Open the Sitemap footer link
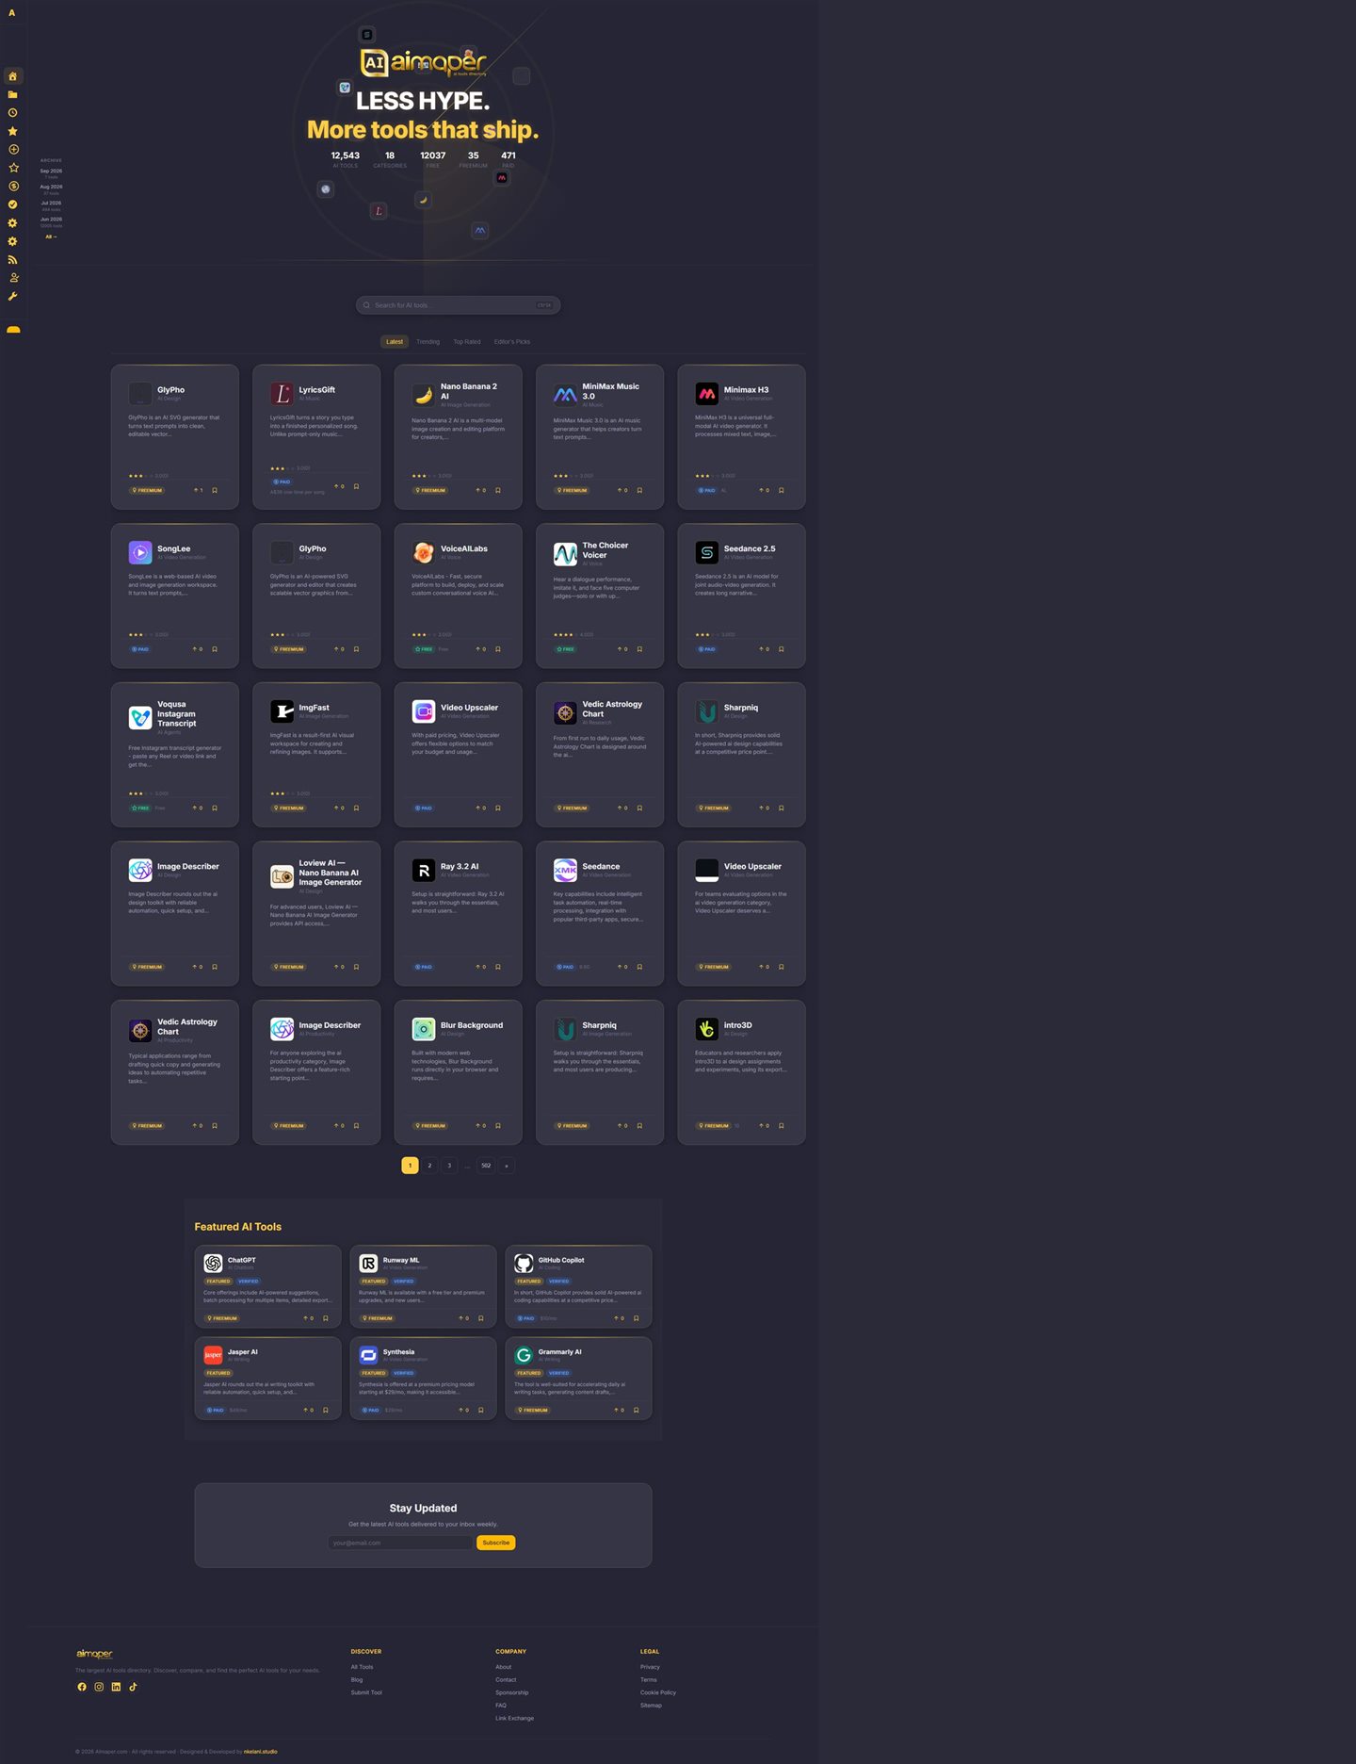 click(651, 1706)
